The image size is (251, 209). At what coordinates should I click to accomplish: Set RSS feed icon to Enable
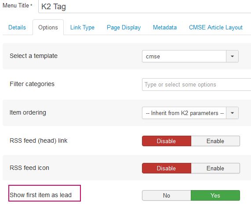[x=215, y=168]
